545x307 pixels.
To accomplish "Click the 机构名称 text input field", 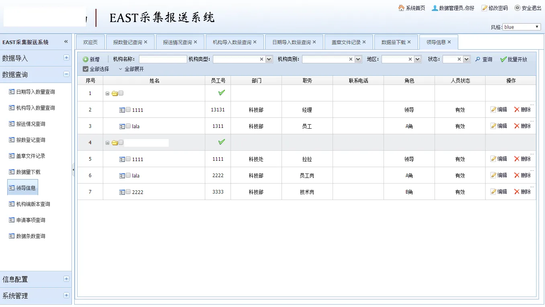I will 163,59.
